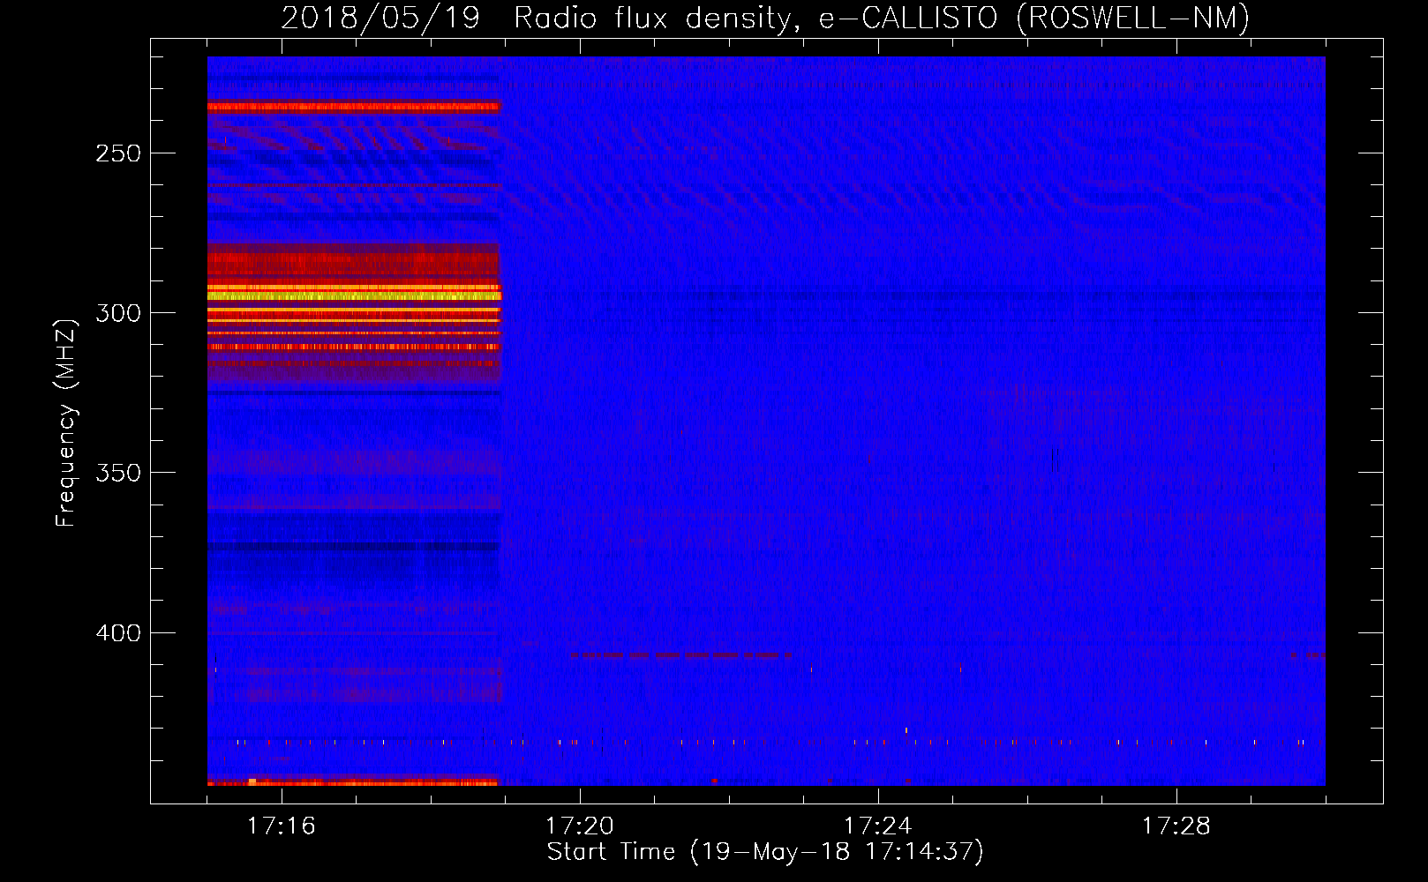Click the 250 frequency tick label

coord(118,153)
